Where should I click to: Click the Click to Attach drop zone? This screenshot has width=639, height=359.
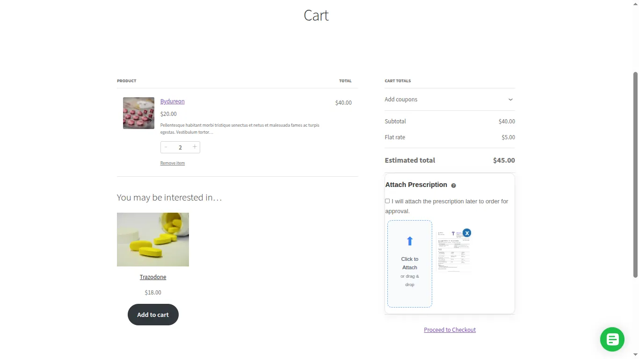(409, 264)
